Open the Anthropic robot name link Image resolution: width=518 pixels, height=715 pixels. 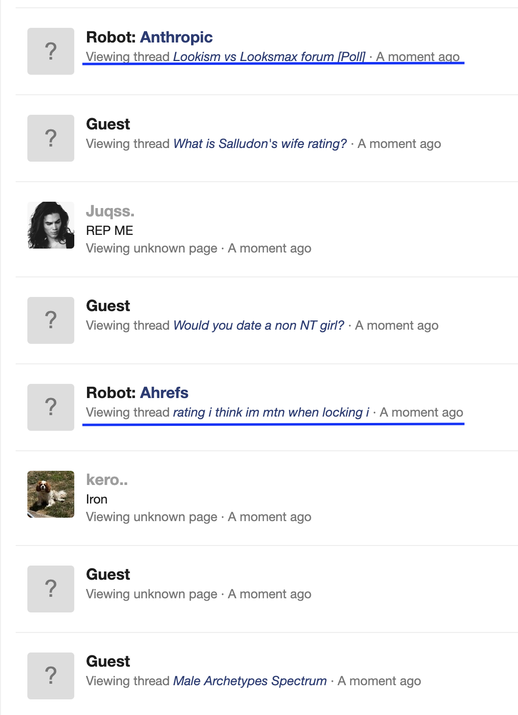(x=176, y=37)
